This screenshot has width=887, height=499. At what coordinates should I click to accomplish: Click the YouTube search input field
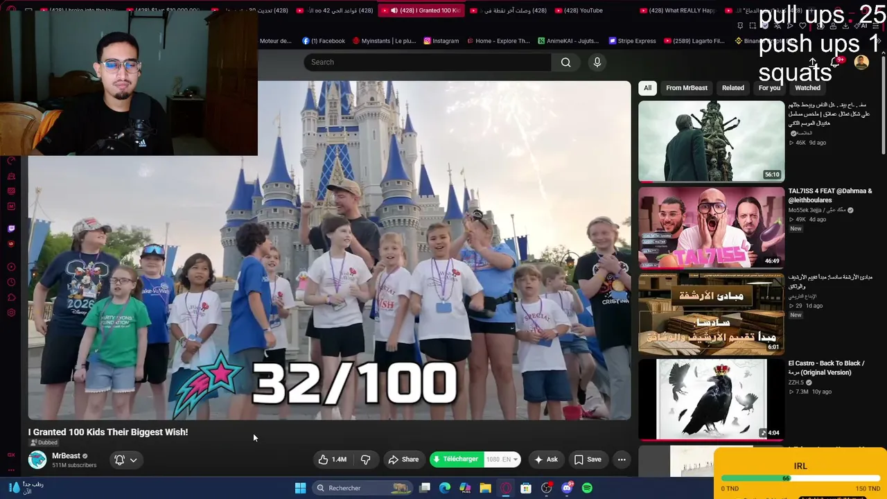point(428,62)
